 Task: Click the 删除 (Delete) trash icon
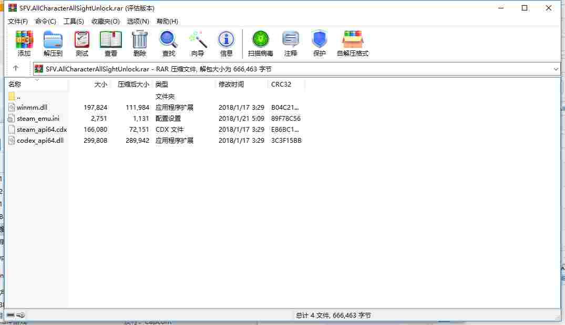[139, 40]
